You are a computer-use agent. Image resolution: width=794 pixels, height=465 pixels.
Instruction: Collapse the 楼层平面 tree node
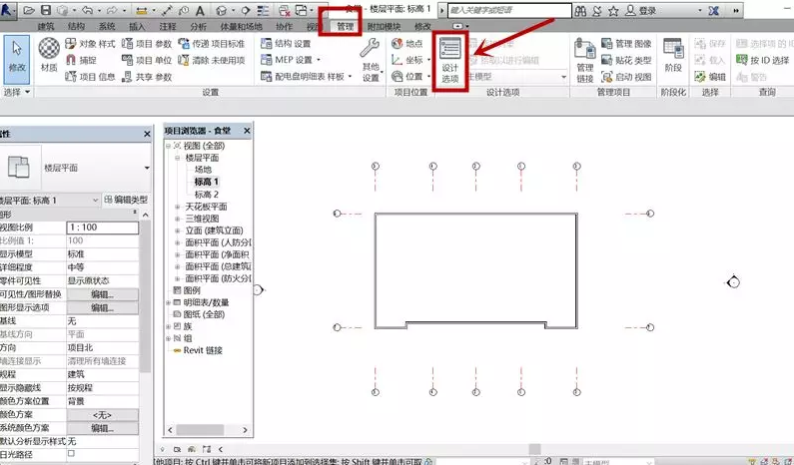177,158
